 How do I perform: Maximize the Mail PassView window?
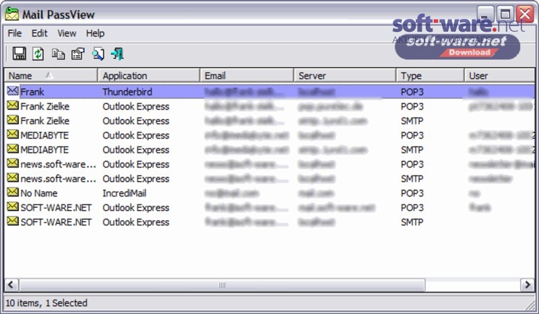(505, 14)
